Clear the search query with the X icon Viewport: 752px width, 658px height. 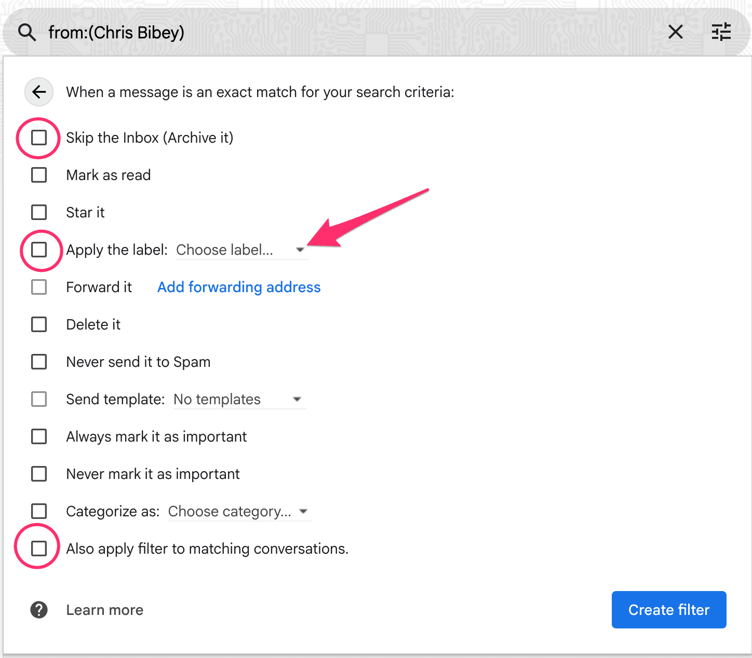(676, 32)
